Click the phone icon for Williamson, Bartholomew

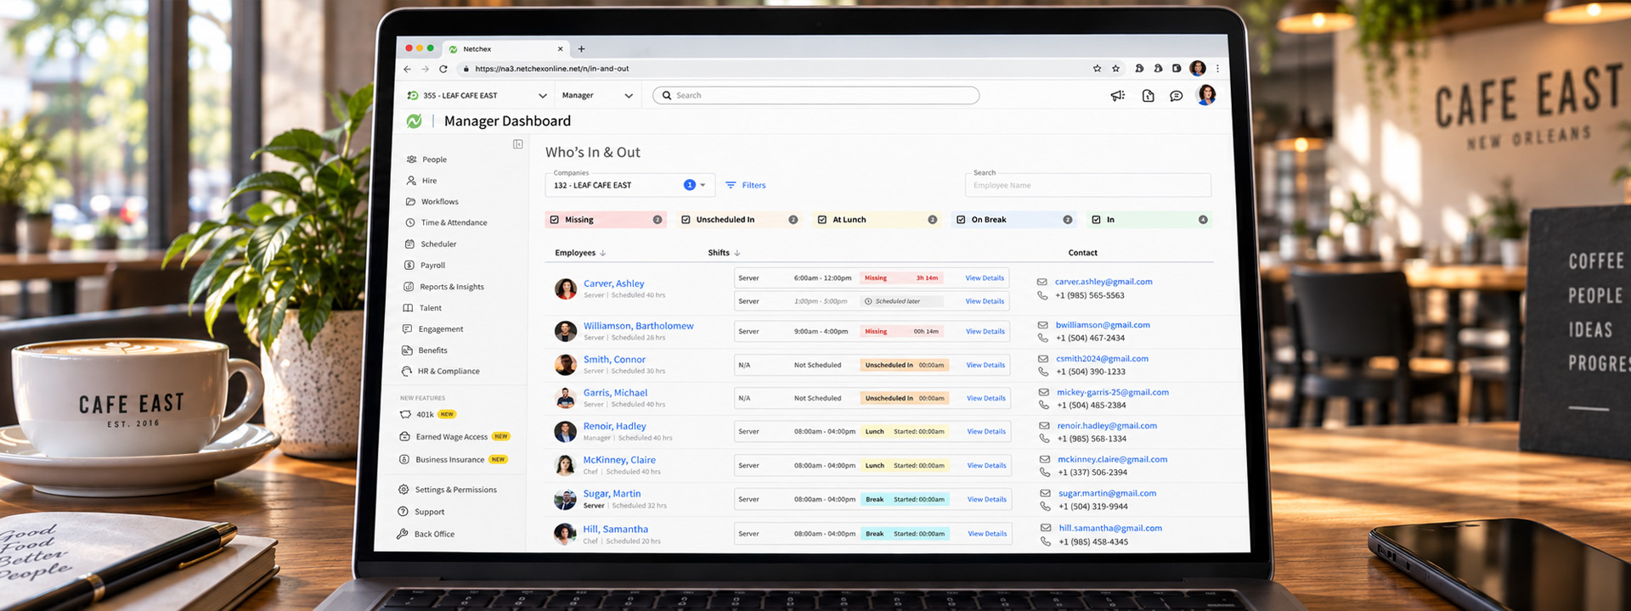click(x=1043, y=338)
